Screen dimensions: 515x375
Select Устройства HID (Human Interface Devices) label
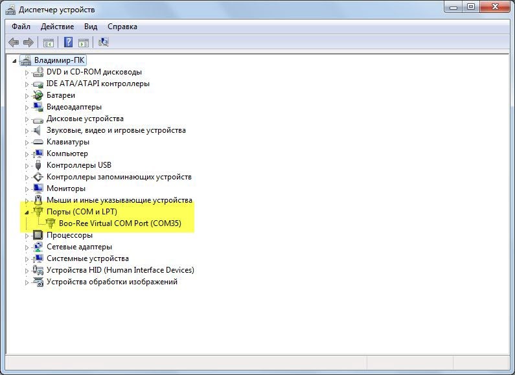click(x=120, y=270)
